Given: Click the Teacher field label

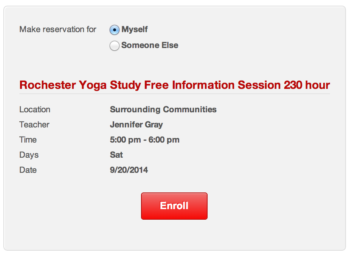Looking at the screenshot, I should click(34, 125).
